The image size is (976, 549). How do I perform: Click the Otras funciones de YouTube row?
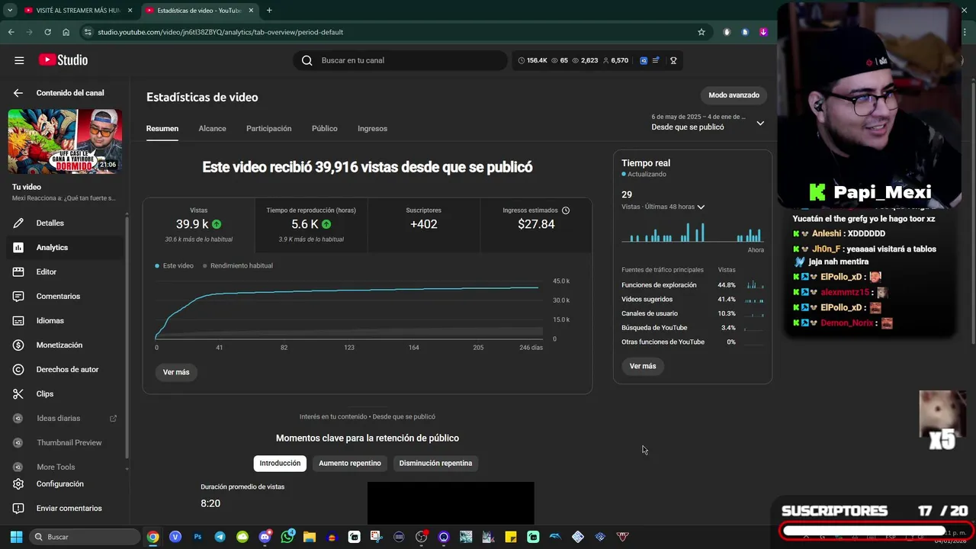(692, 342)
